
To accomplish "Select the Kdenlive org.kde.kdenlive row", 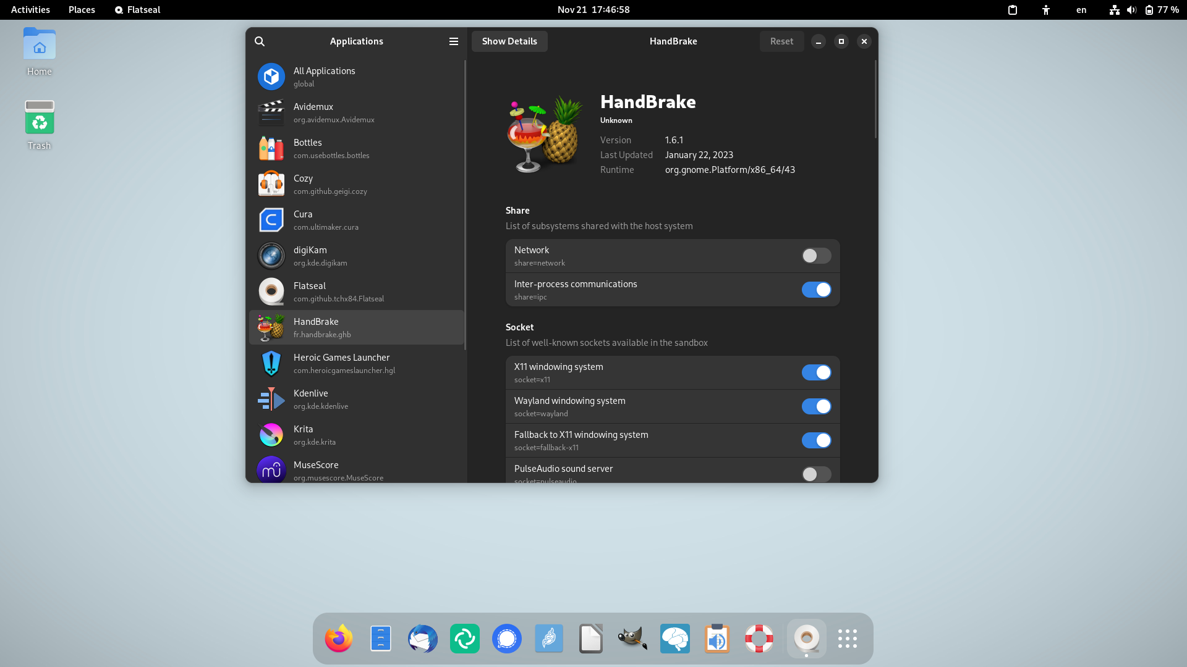I will click(x=357, y=399).
